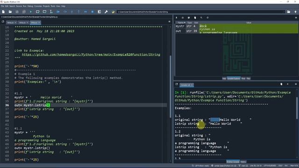Switch to the History tab
Image resolution: width=299 pixels, height=168 pixels.
[243, 162]
